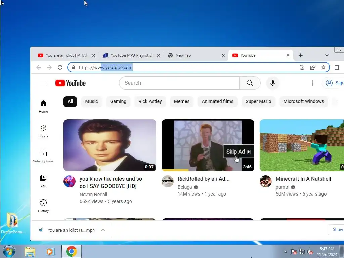This screenshot has height=258, width=344.
Task: Click the pamtri channel avatar
Action: pyautogui.click(x=266, y=181)
